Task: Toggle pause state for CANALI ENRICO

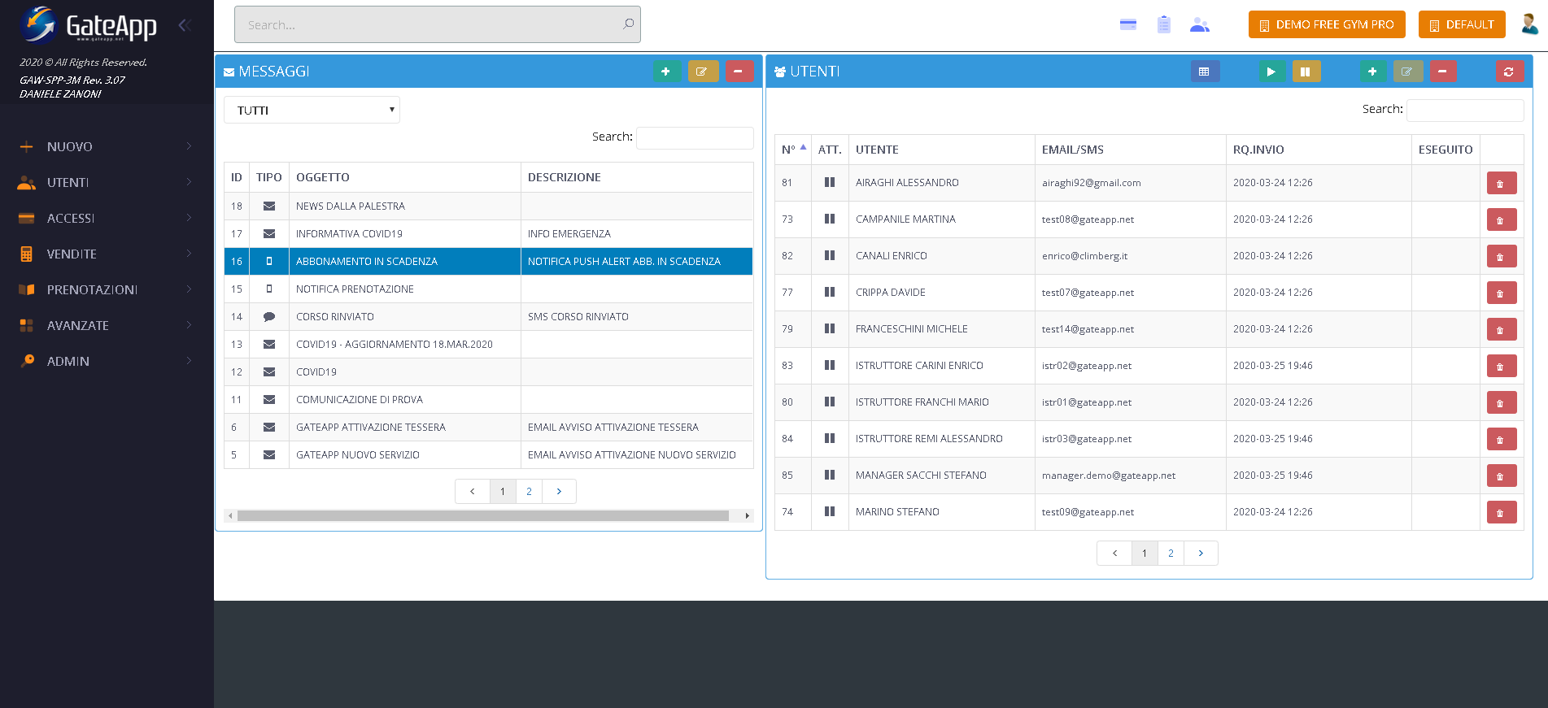Action: [829, 255]
